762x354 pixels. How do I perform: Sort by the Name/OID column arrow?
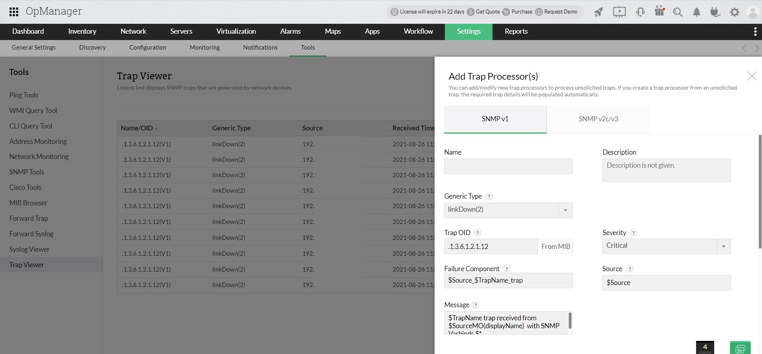point(156,128)
